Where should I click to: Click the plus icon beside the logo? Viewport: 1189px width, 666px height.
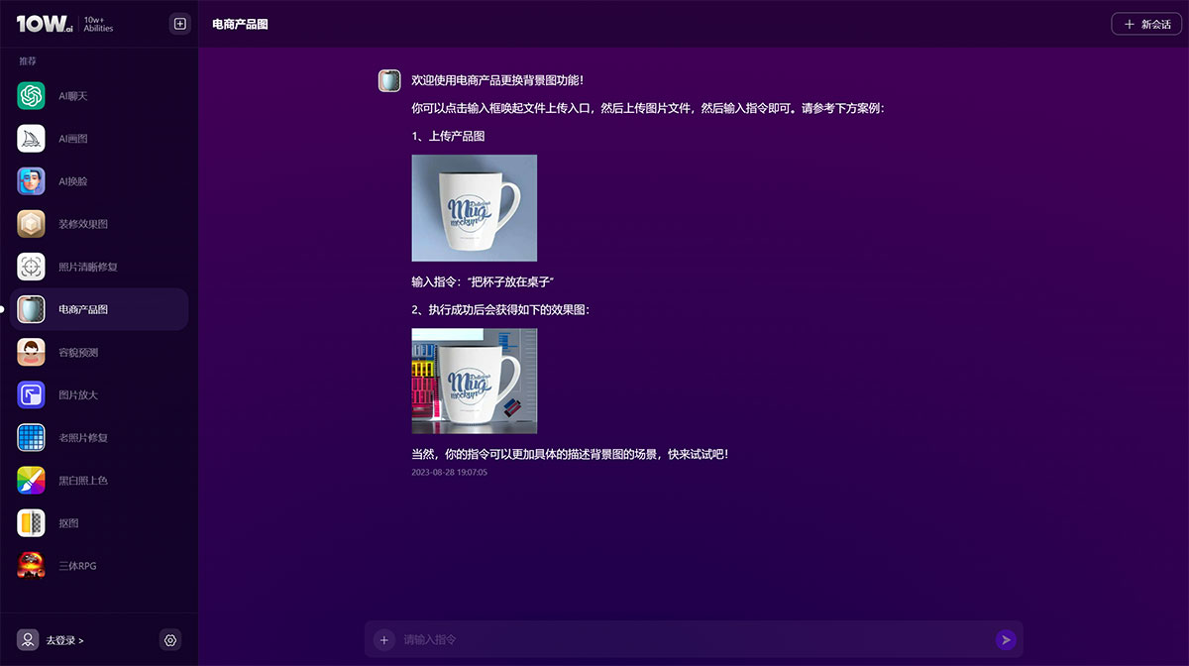[179, 24]
